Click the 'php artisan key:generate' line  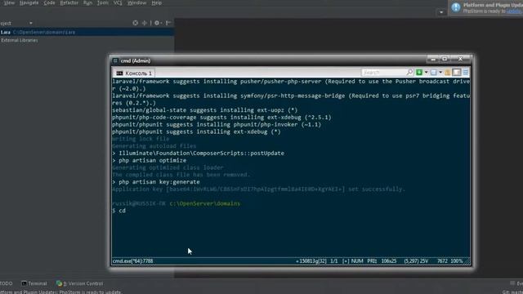coord(156,182)
